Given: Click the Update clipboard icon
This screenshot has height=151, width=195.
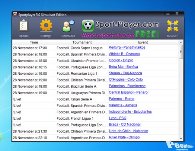Looking at the screenshot, I should (23, 25).
